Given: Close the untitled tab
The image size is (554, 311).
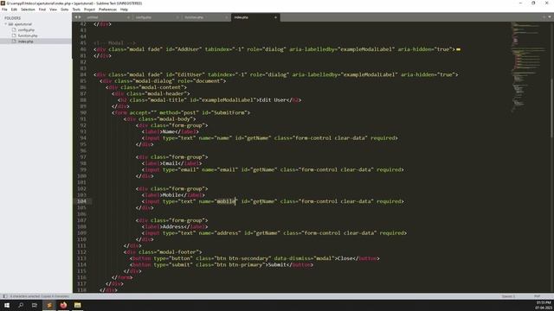Looking at the screenshot, I should coord(128,17).
